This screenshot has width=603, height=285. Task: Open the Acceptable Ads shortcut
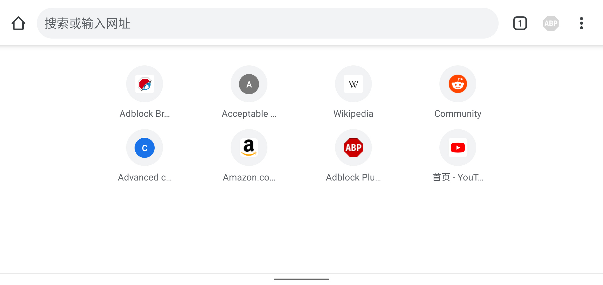tap(248, 84)
